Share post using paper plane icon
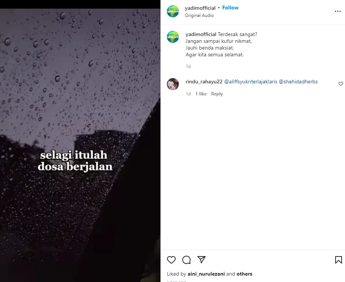 [201, 259]
